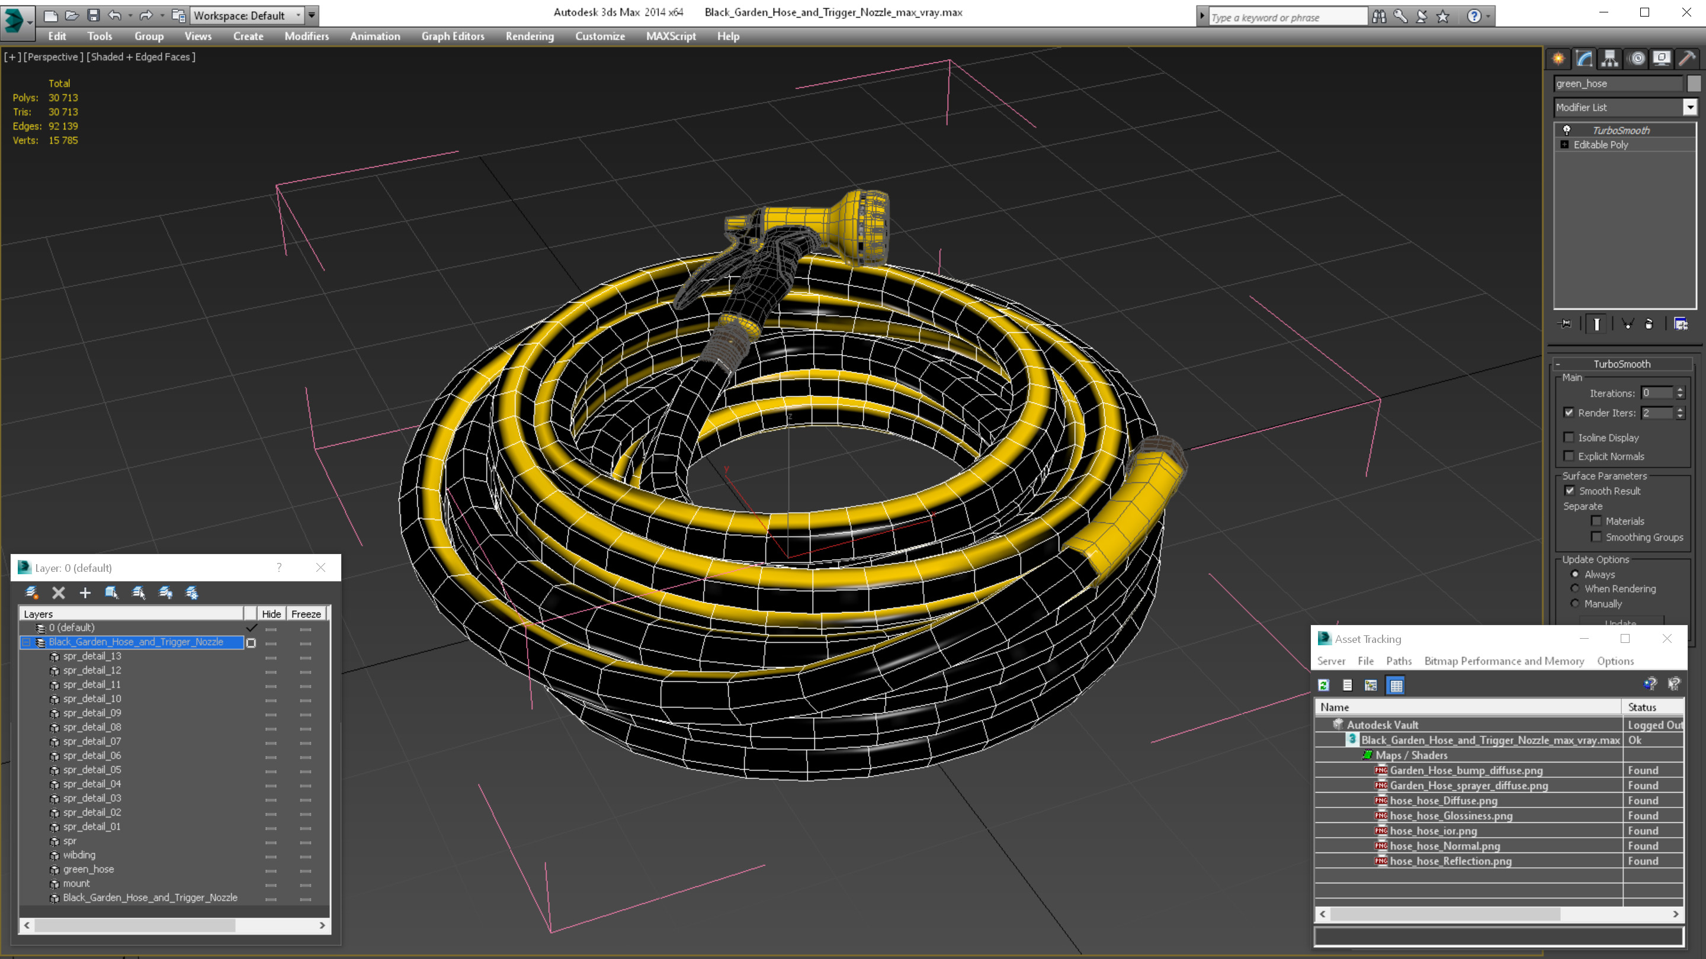The width and height of the screenshot is (1706, 959).
Task: Open the Workspace Default dropdown
Action: click(246, 15)
